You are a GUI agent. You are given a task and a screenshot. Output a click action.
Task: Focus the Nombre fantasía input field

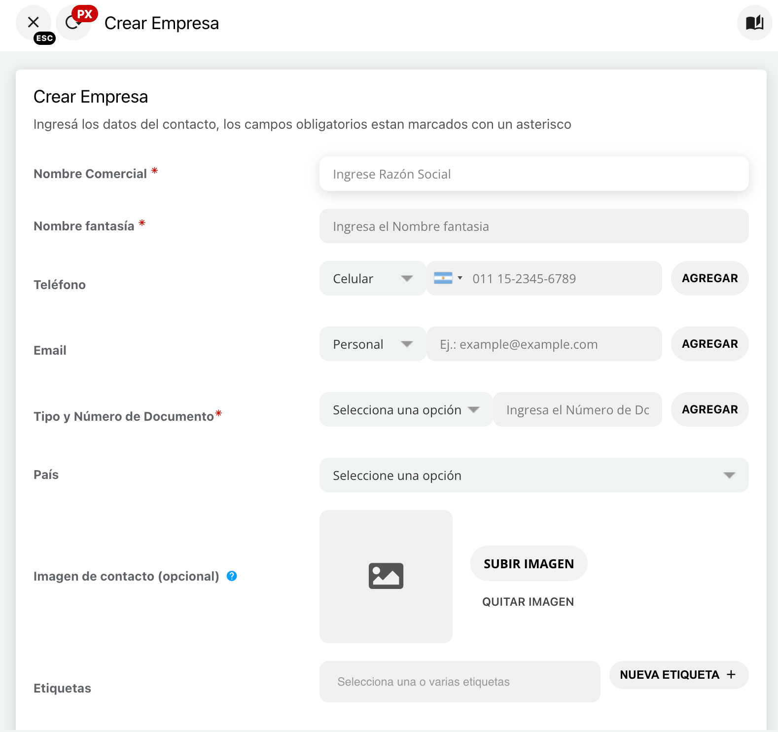(533, 226)
